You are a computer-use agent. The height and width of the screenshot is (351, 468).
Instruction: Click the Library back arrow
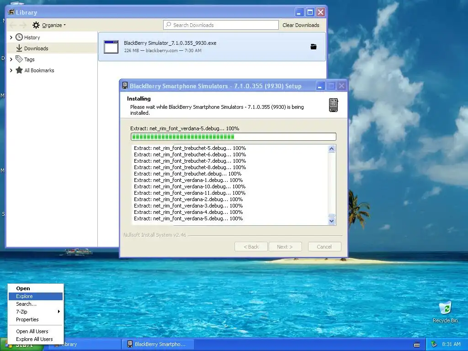pyautogui.click(x=13, y=26)
